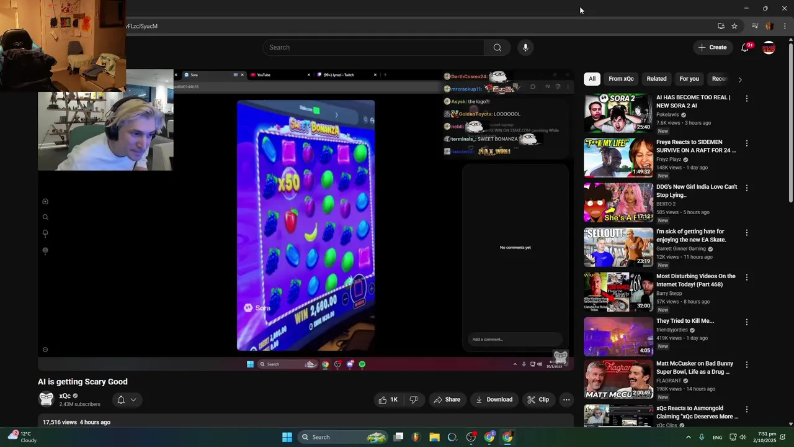The height and width of the screenshot is (447, 794).
Task: Open options for Freya Reacts to SIDEMEN video
Action: [x=747, y=143]
